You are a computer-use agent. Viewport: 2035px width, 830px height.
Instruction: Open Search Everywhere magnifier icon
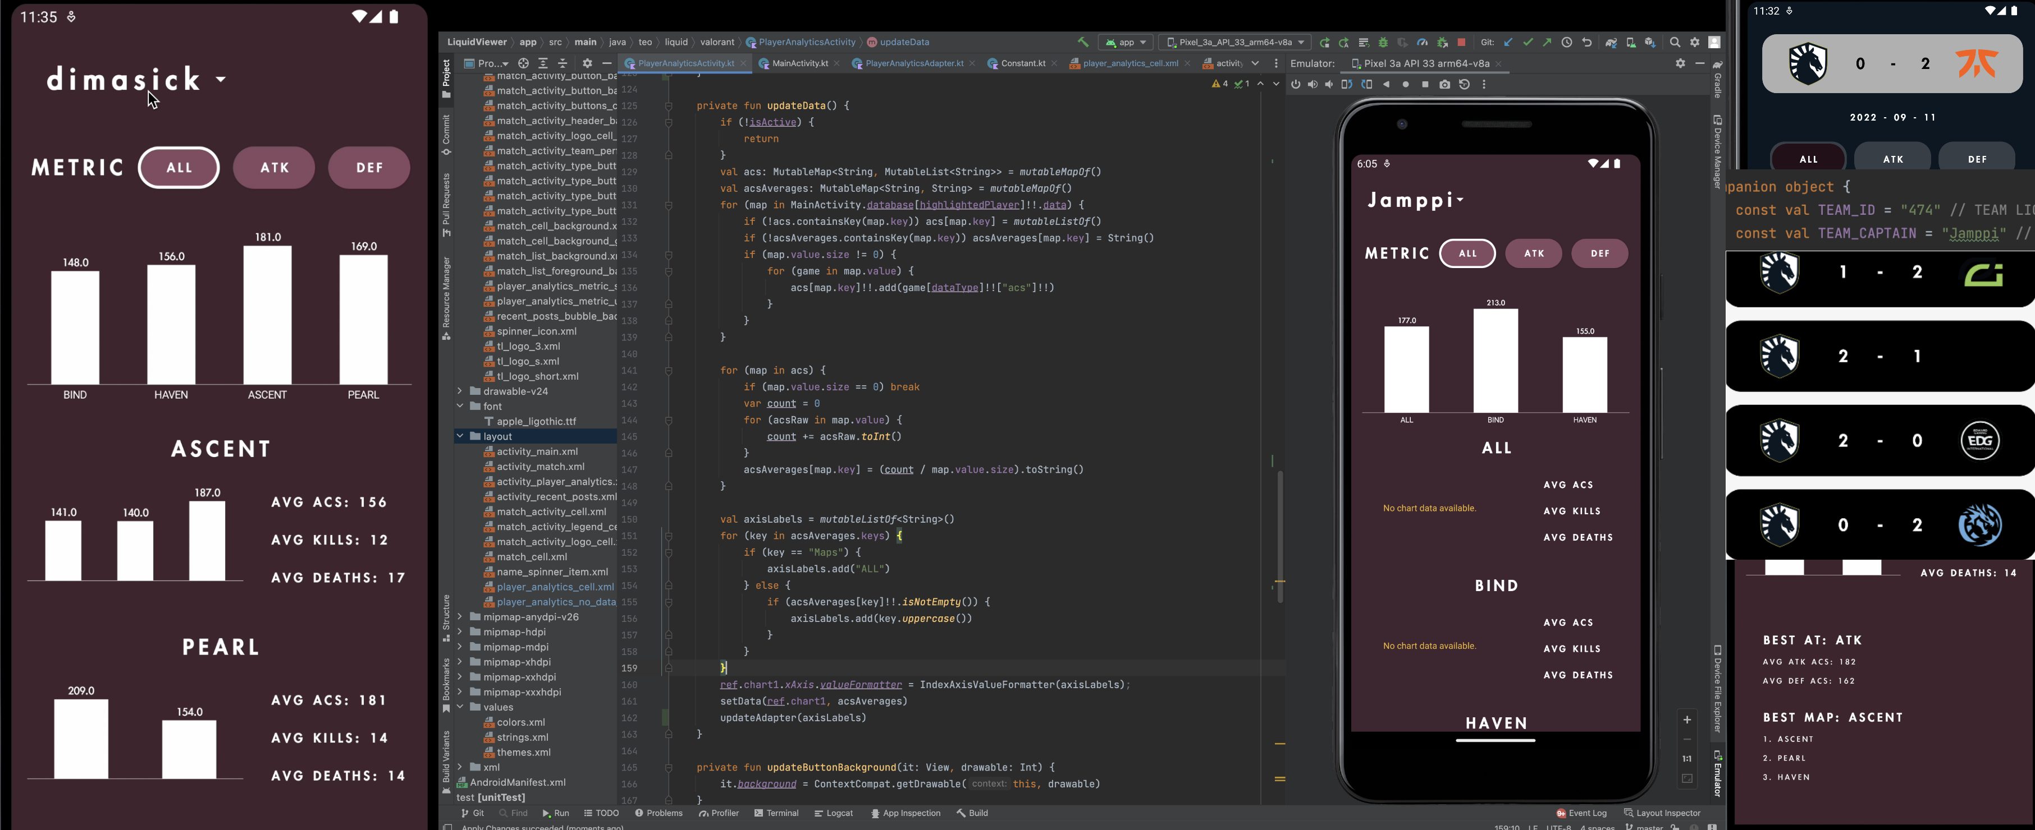1675,43
